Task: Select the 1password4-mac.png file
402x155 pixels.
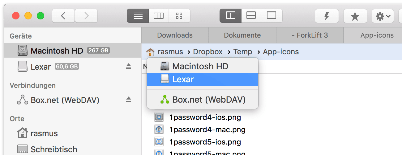Action: click(207, 130)
